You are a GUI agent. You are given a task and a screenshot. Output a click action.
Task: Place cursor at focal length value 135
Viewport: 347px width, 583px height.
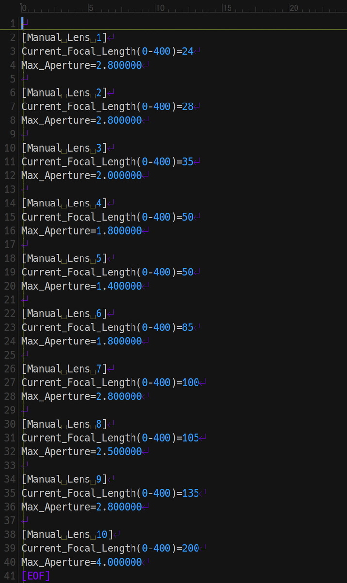pyautogui.click(x=191, y=493)
